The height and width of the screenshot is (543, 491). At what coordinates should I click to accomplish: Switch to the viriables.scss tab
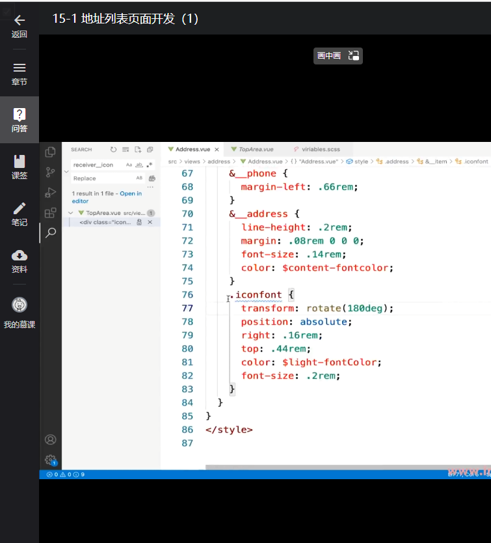pos(321,149)
